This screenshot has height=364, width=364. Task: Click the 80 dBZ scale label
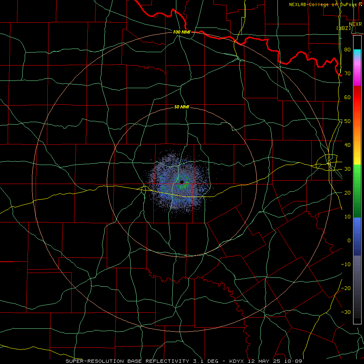tap(347, 49)
